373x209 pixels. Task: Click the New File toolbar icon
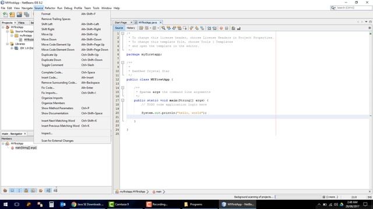coord(5,15)
